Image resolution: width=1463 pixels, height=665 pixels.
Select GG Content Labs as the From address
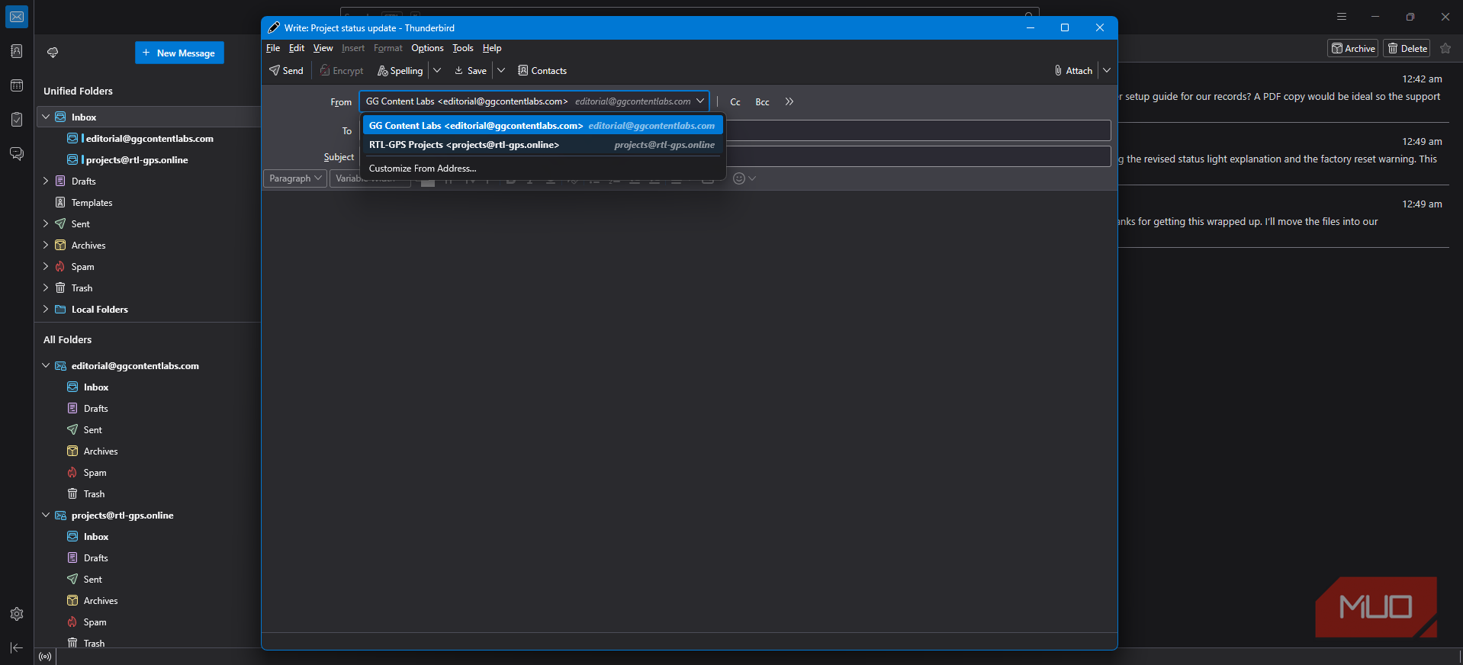[542, 126]
